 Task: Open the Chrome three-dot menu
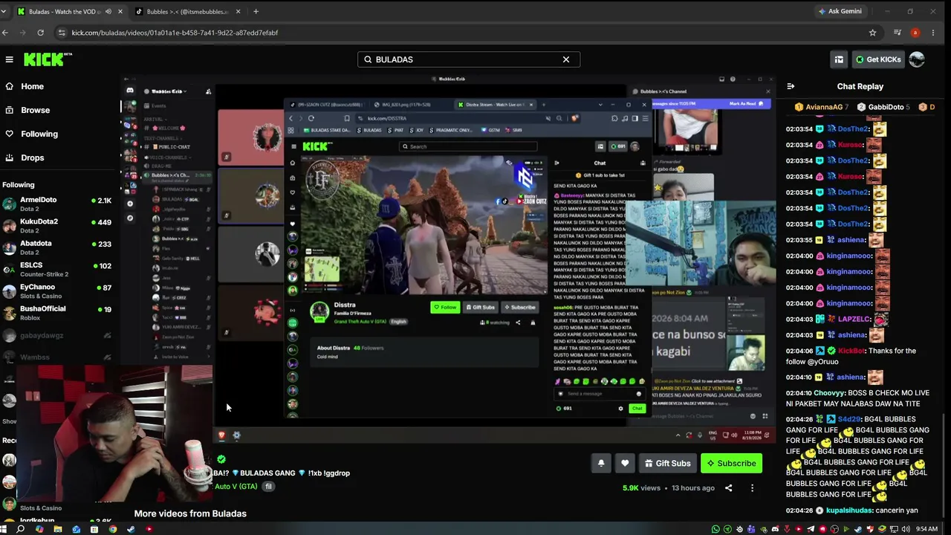point(934,33)
